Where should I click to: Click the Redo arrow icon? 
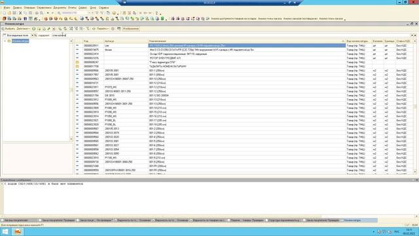tap(52, 13)
